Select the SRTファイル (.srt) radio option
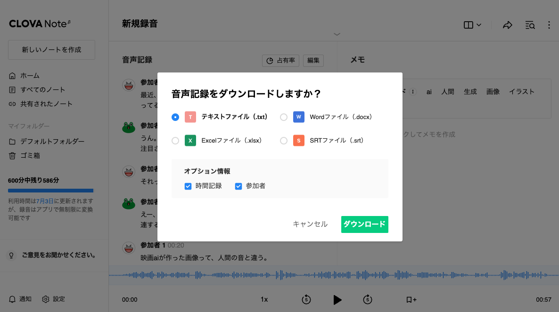The width and height of the screenshot is (559, 312). [284, 141]
